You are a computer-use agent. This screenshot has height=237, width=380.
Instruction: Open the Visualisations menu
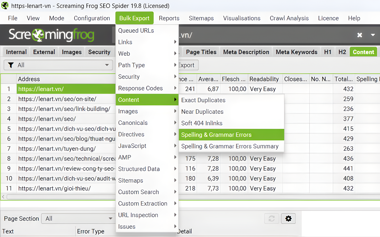[242, 18]
